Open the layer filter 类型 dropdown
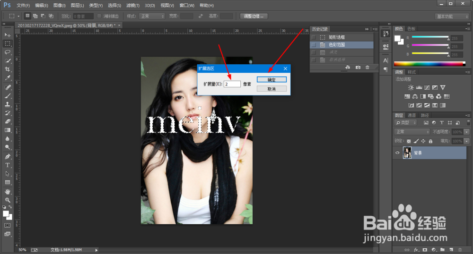 coord(406,122)
